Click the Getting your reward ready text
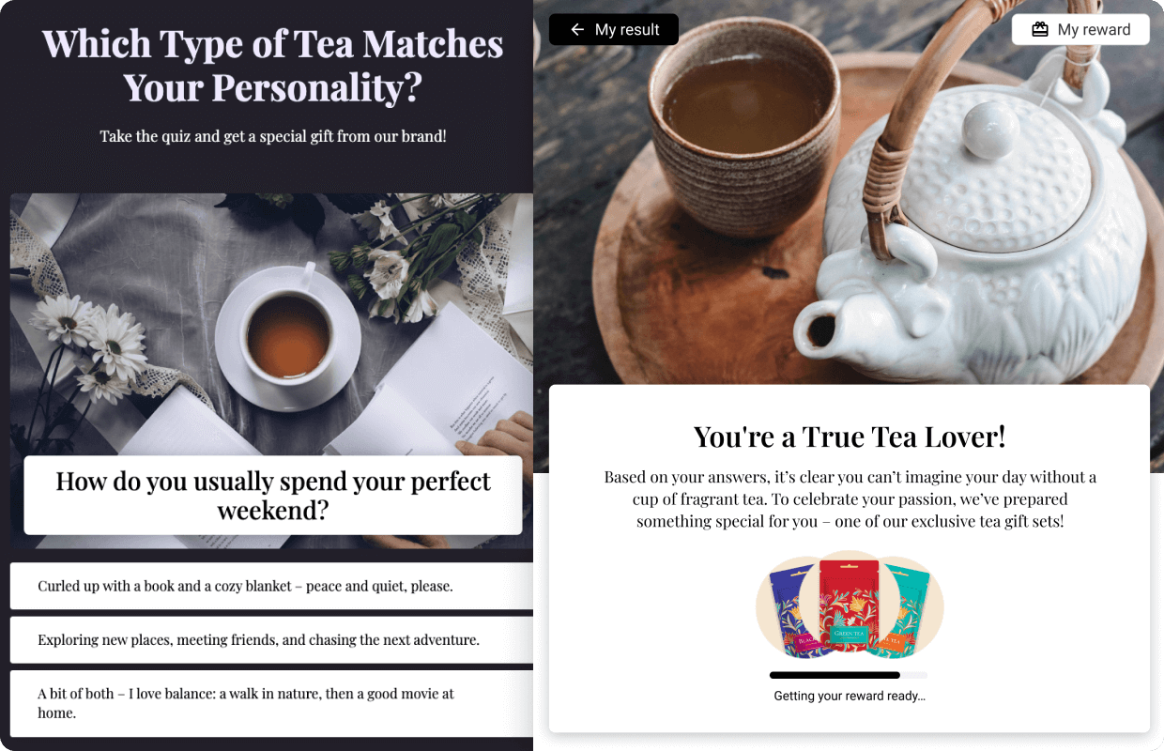Image resolution: width=1164 pixels, height=751 pixels. (x=850, y=697)
